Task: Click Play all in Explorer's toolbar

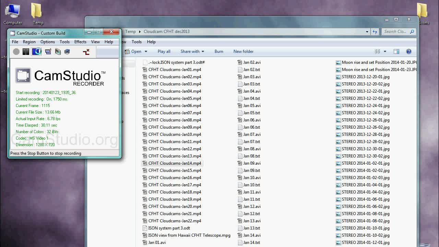Action: click(164, 51)
